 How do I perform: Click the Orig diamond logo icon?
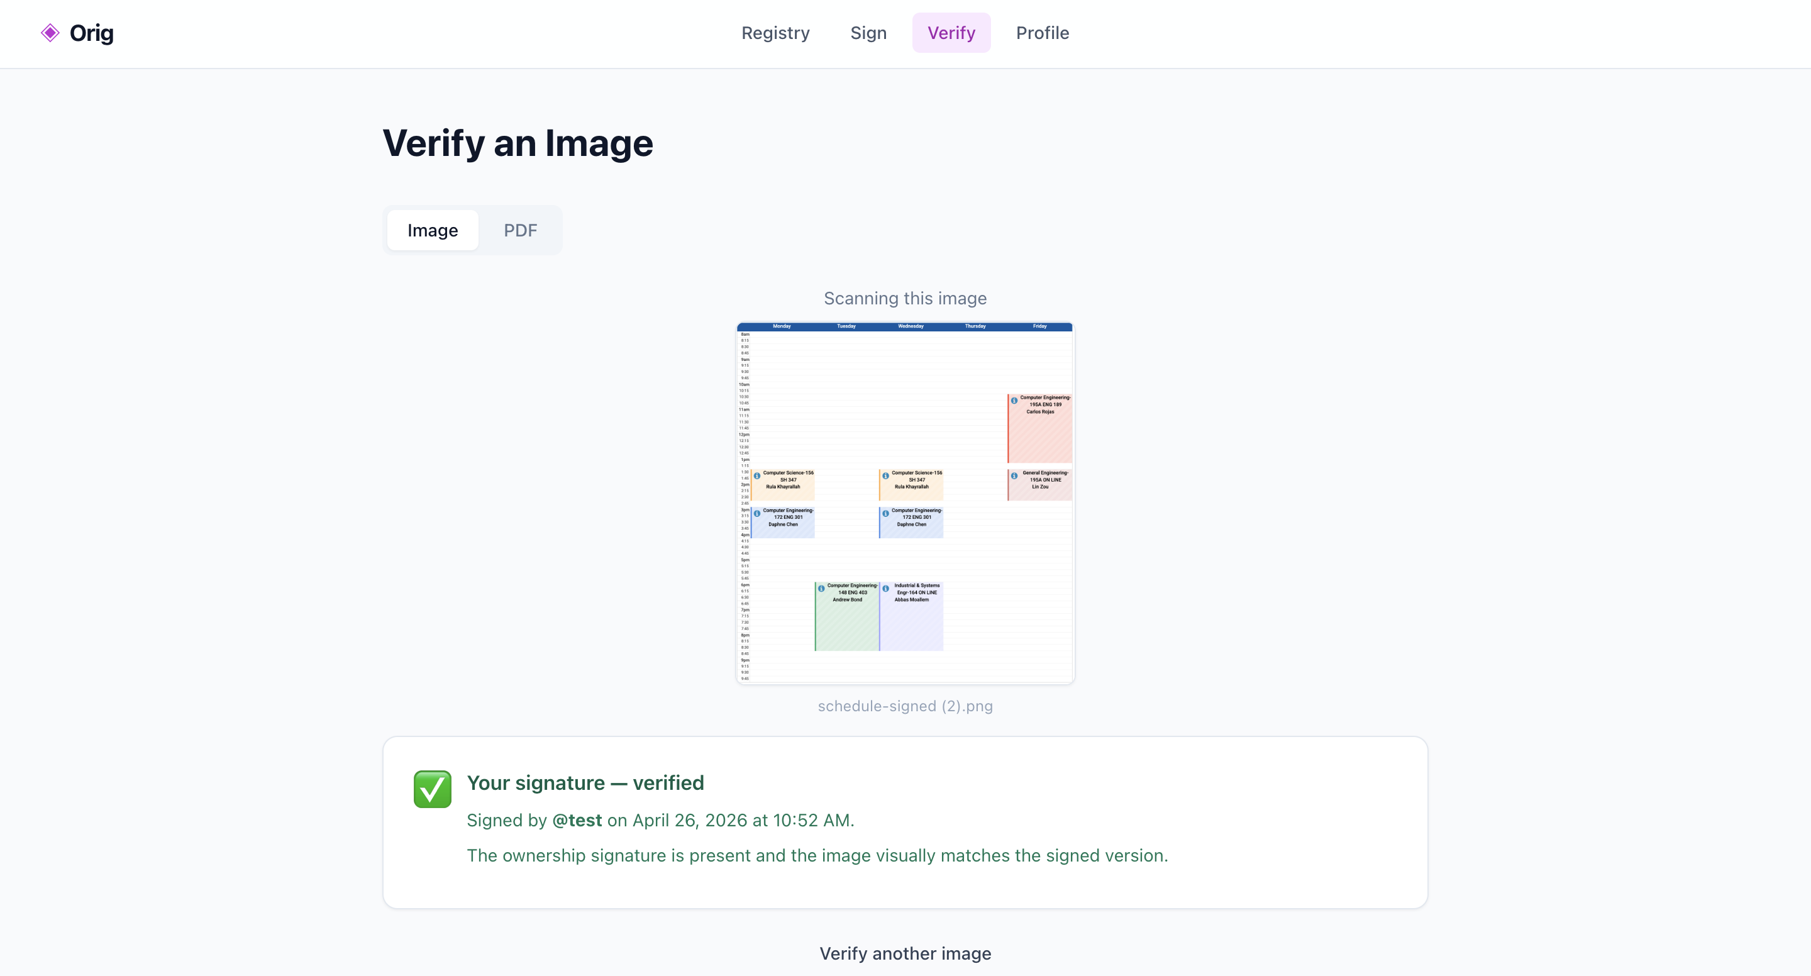(50, 32)
